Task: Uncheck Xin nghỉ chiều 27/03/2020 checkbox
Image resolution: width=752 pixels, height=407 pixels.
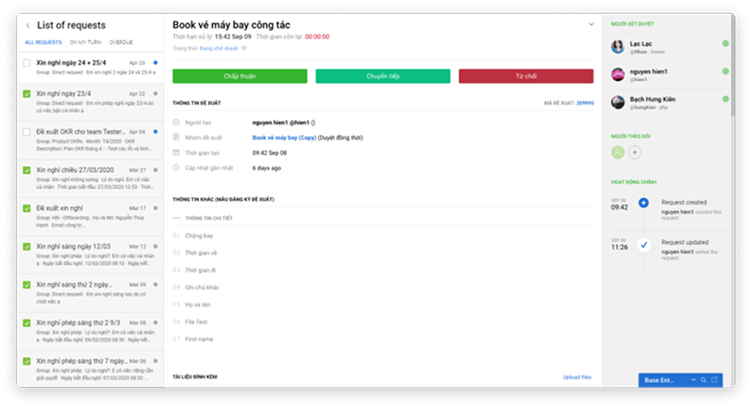Action: (x=27, y=170)
